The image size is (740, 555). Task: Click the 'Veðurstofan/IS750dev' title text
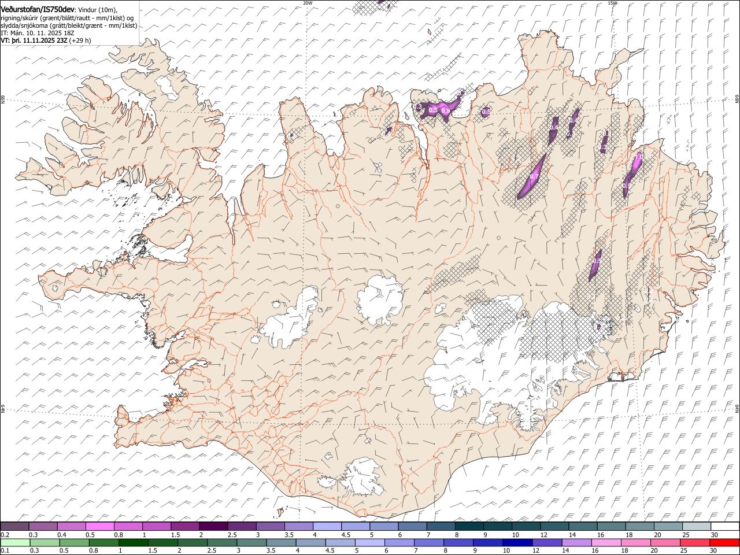point(38,9)
